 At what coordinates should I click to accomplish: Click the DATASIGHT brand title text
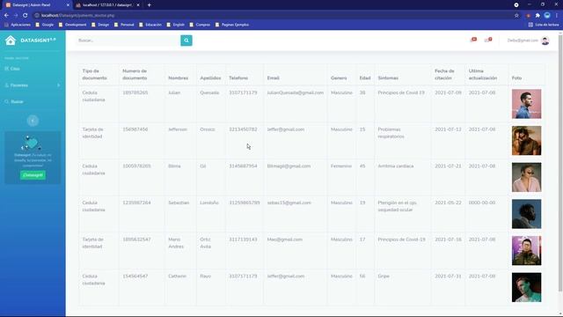click(x=38, y=41)
